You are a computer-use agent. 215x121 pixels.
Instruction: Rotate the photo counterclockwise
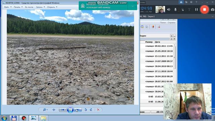coord(86,110)
